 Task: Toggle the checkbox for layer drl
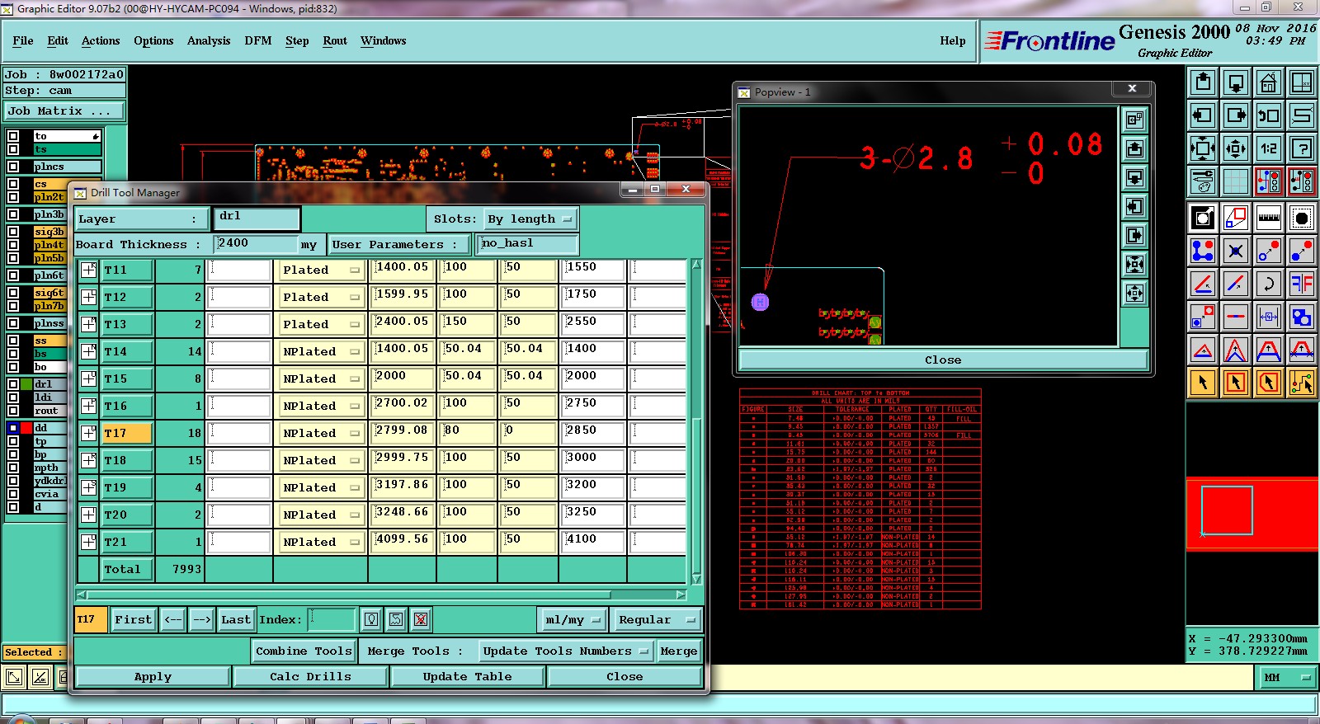[13, 384]
